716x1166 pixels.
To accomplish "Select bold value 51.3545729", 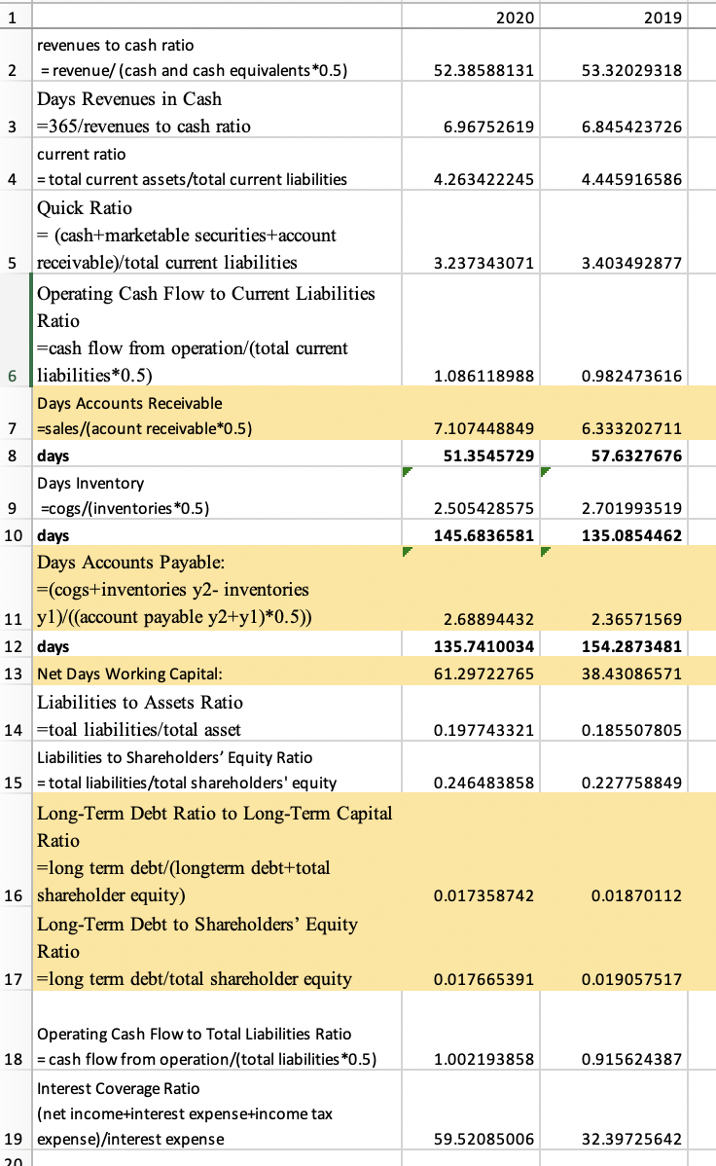I will click(471, 454).
